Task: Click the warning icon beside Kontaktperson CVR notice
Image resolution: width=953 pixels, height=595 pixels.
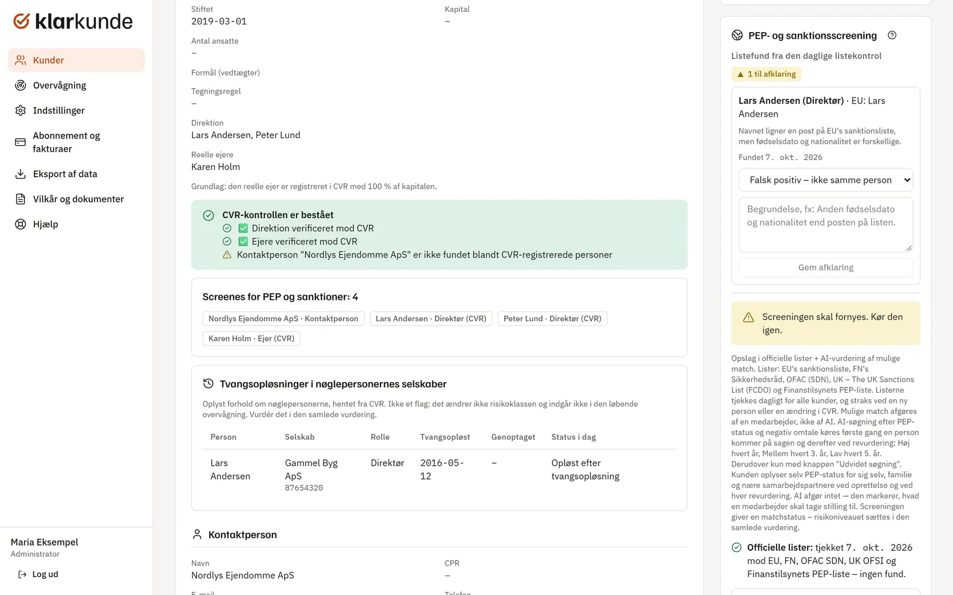Action: point(227,255)
